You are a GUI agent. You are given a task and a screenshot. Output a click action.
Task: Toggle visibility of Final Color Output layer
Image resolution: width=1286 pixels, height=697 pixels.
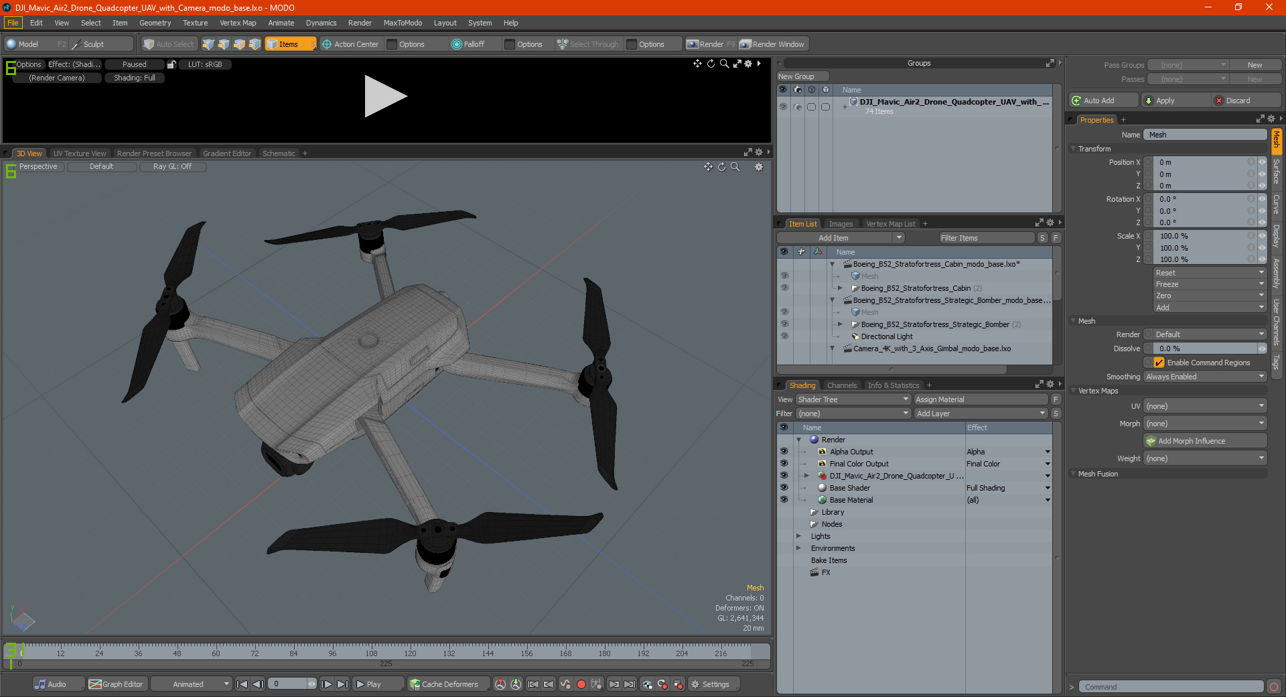(x=784, y=464)
